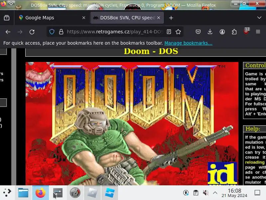Toggle the muted volume tray icon

(x=205, y=193)
